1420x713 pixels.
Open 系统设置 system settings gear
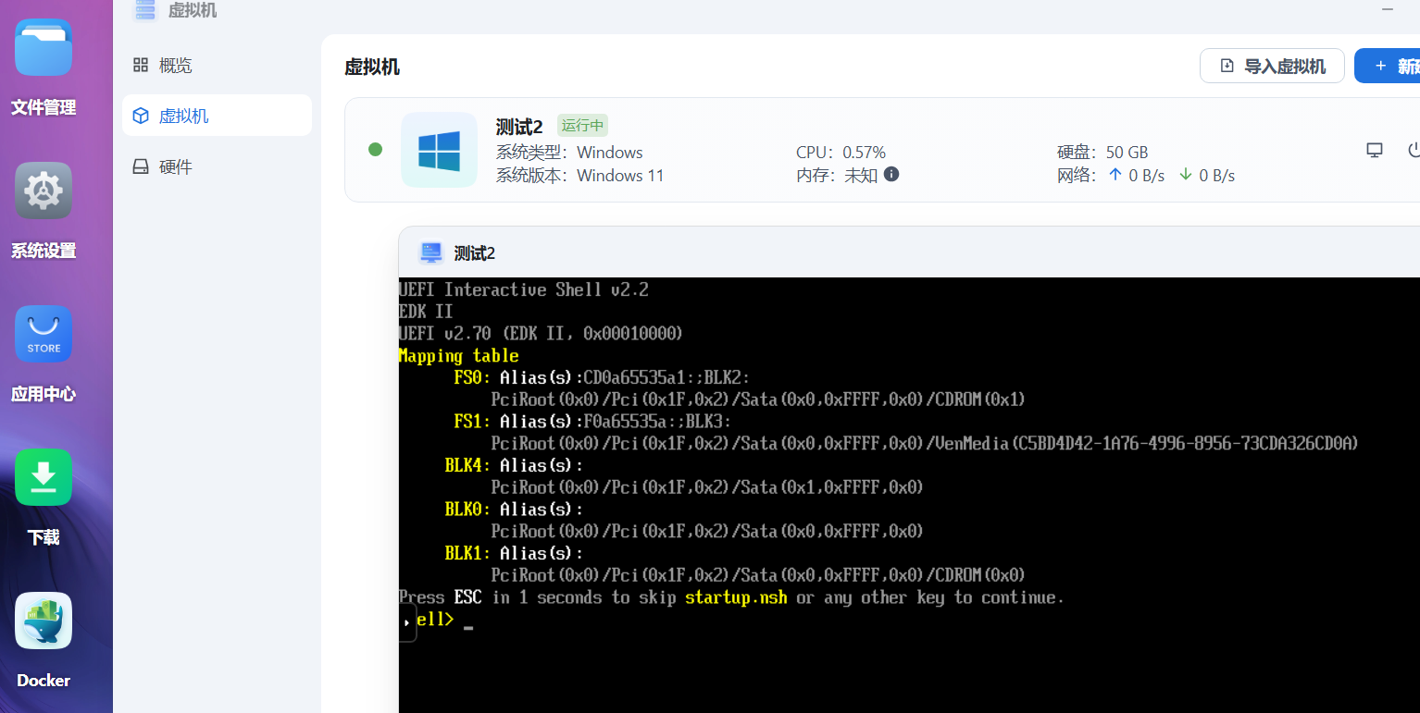click(44, 191)
